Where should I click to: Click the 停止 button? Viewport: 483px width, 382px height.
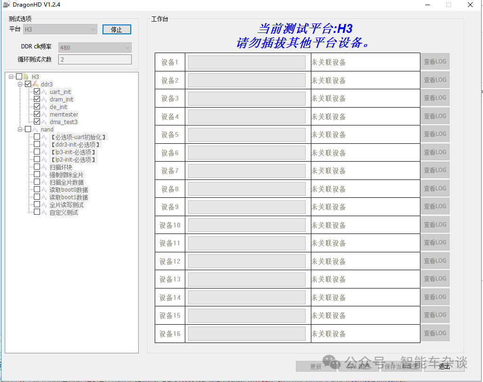[x=117, y=29]
